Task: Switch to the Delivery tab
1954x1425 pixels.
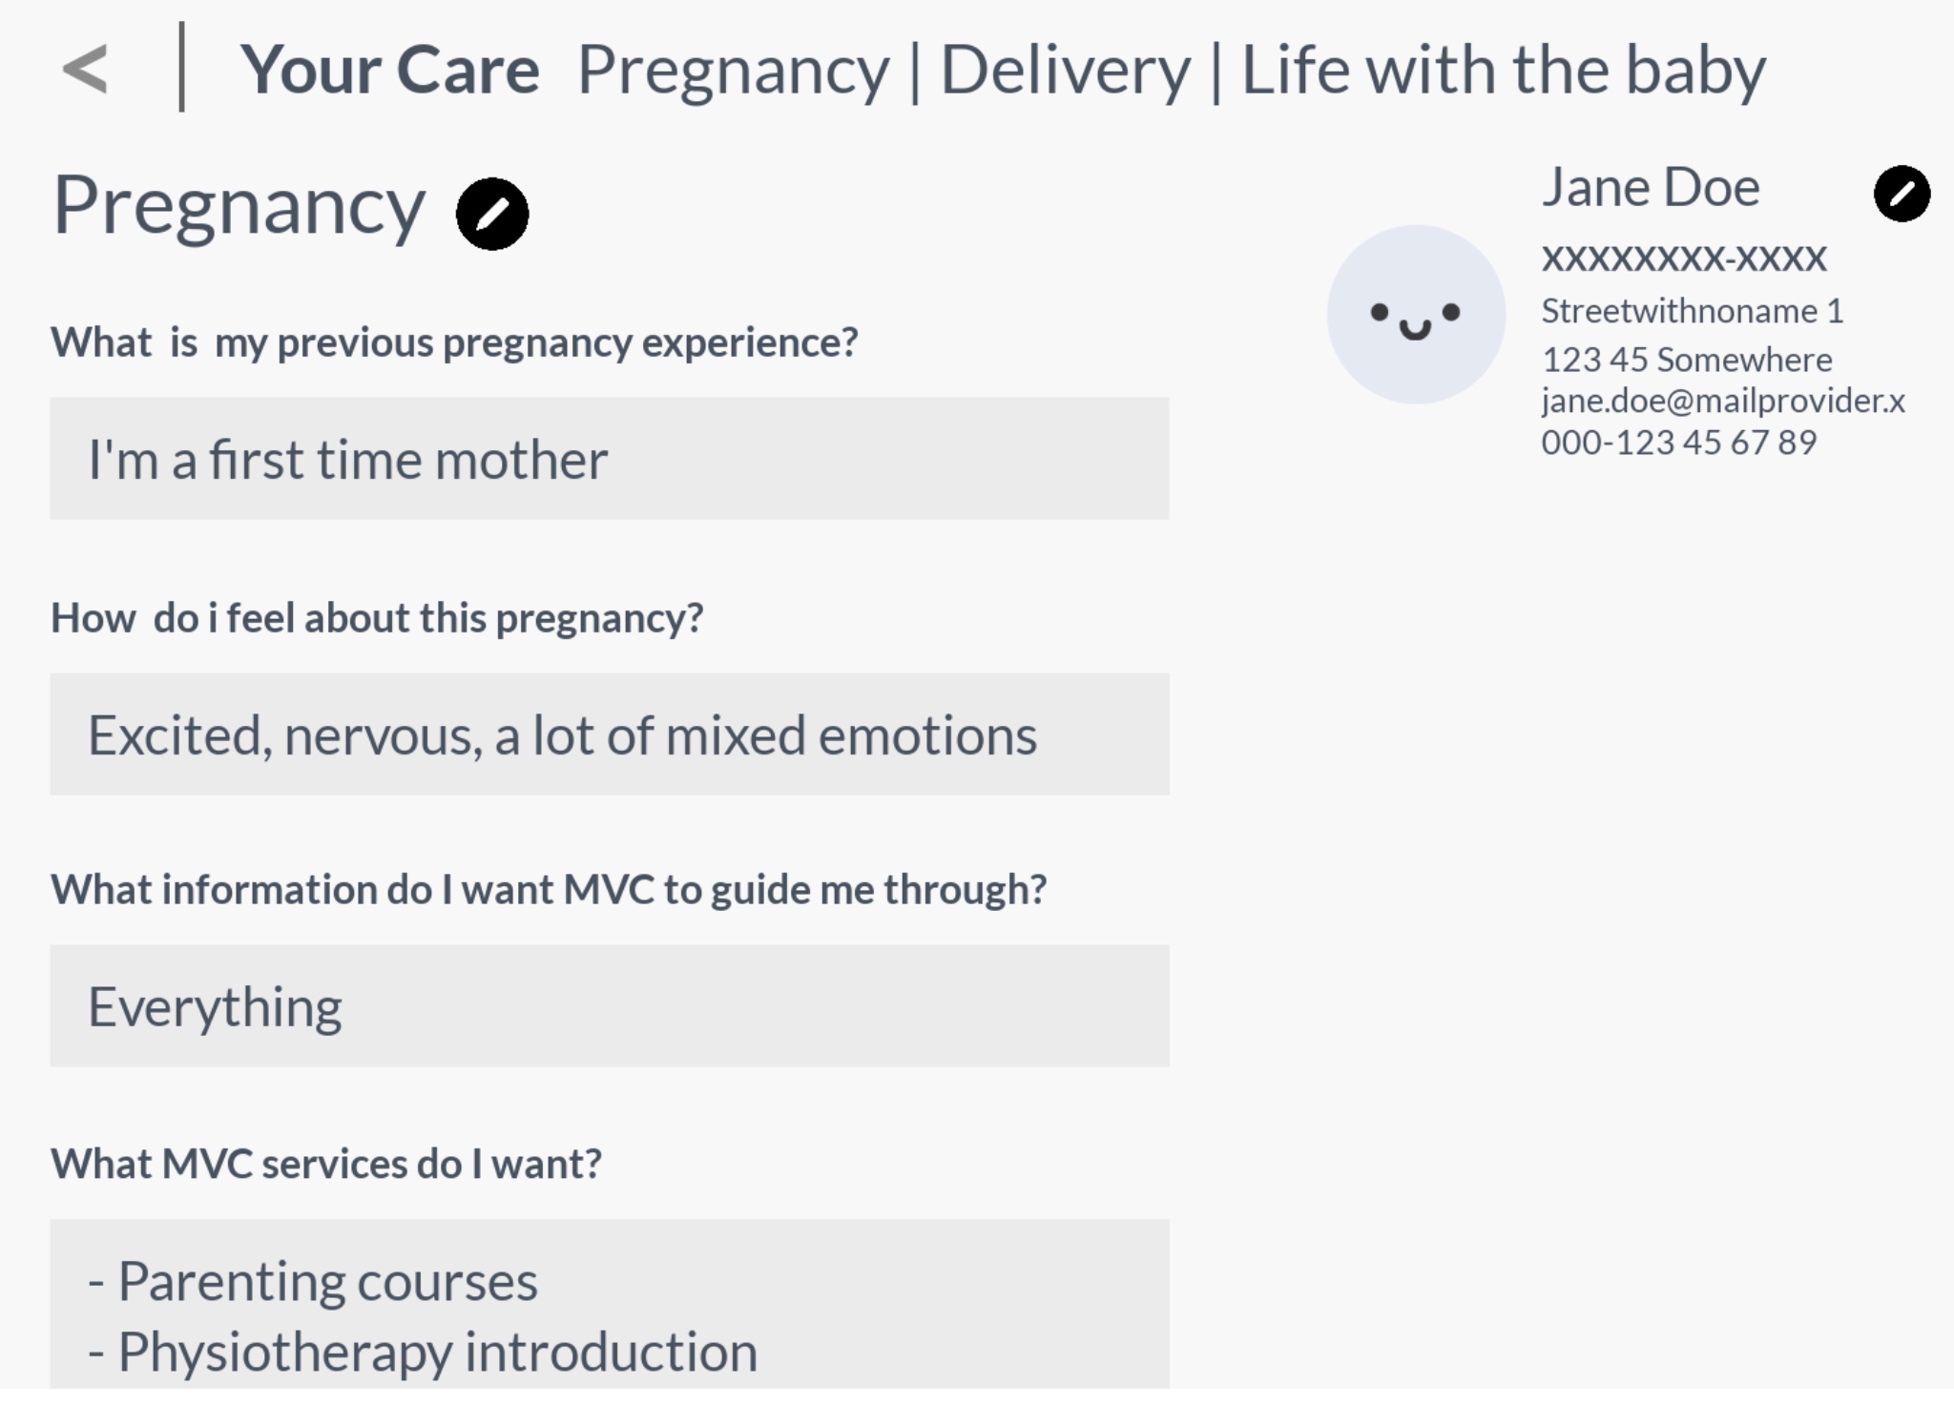Action: tap(1066, 71)
